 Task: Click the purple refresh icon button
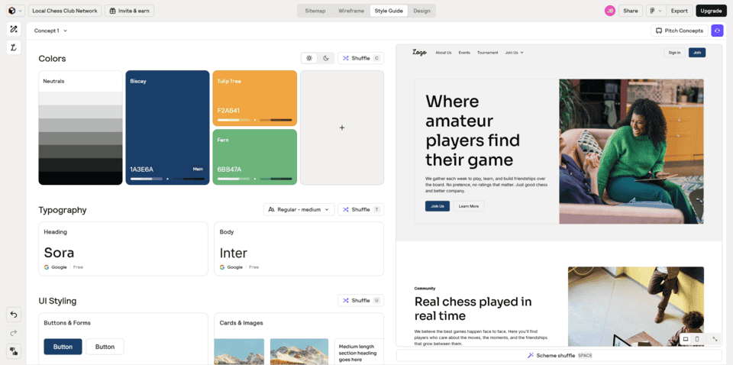[717, 31]
